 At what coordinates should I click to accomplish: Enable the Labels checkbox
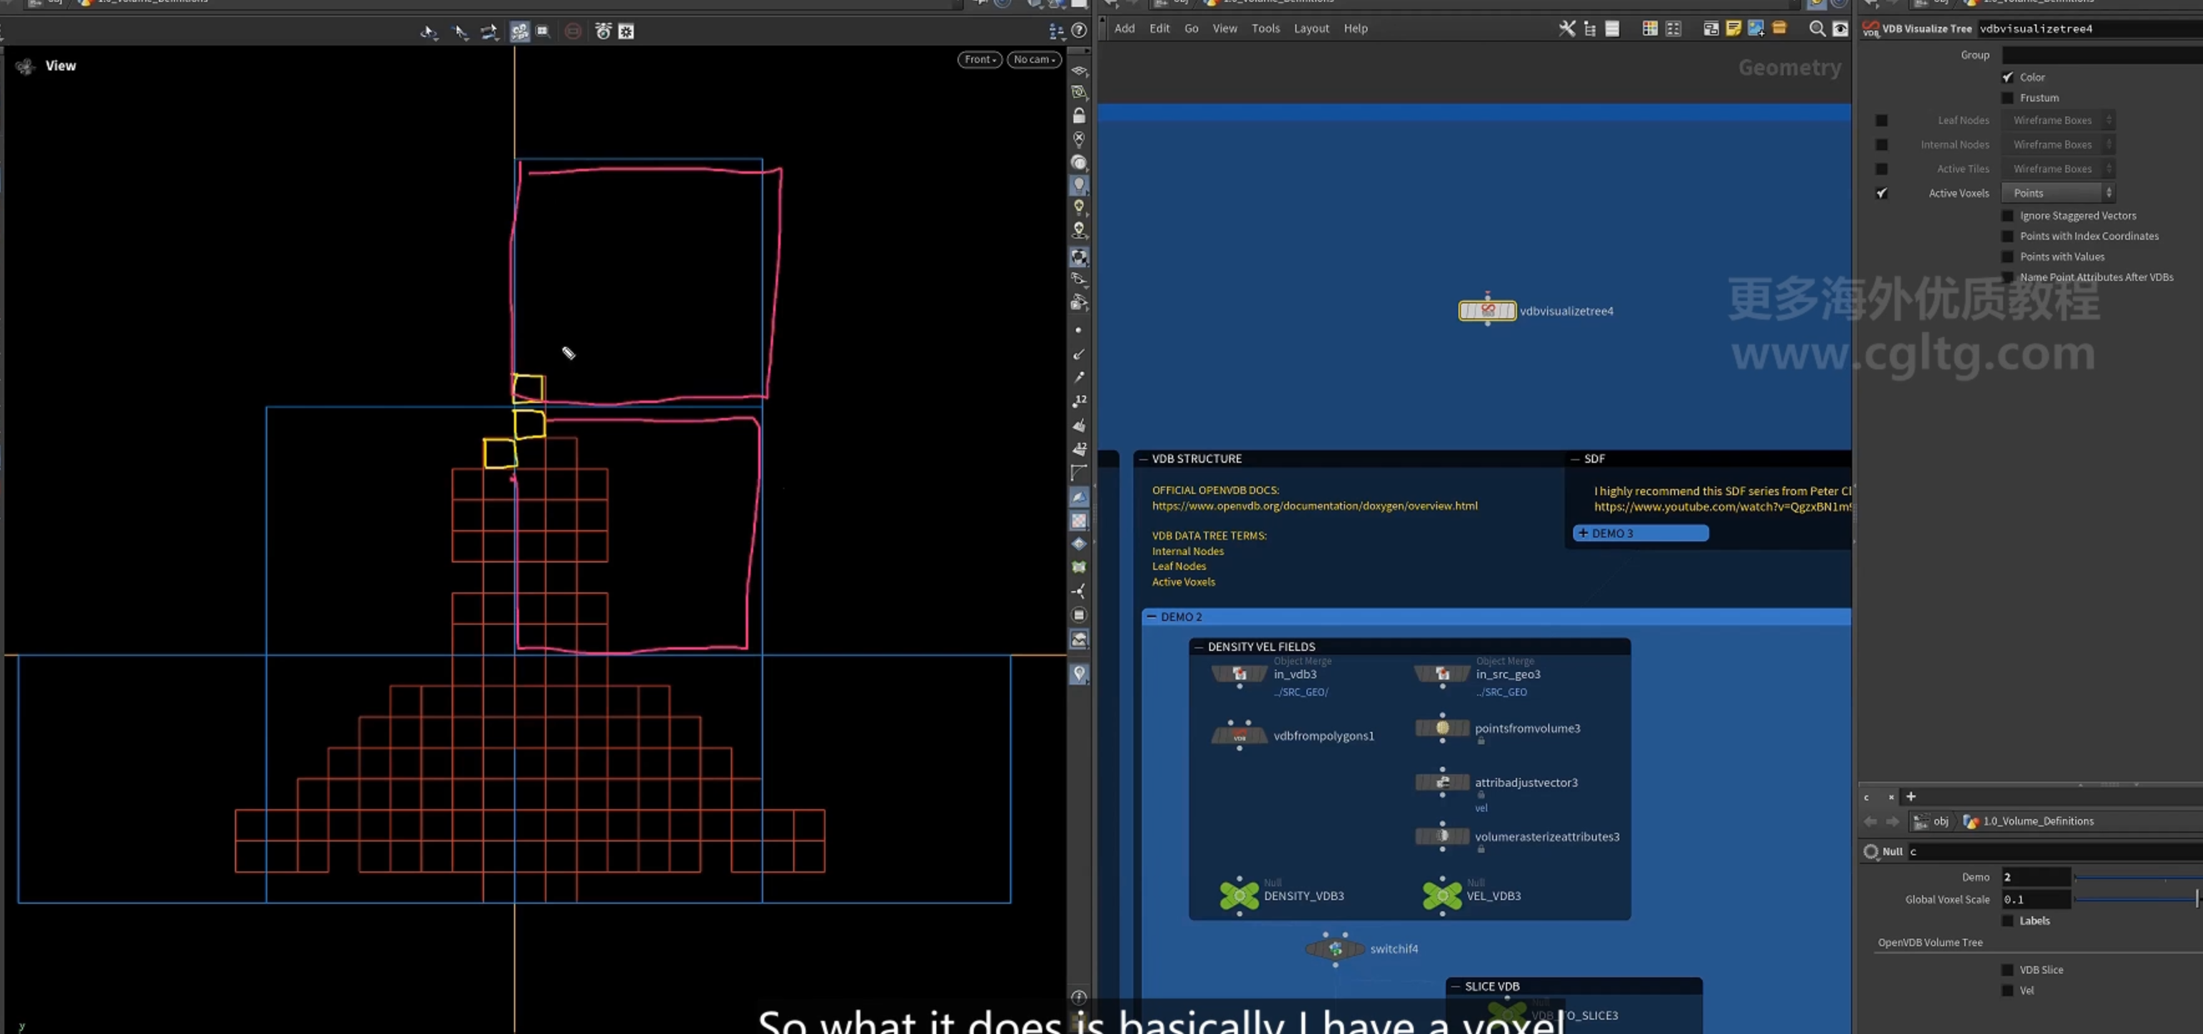2007,920
